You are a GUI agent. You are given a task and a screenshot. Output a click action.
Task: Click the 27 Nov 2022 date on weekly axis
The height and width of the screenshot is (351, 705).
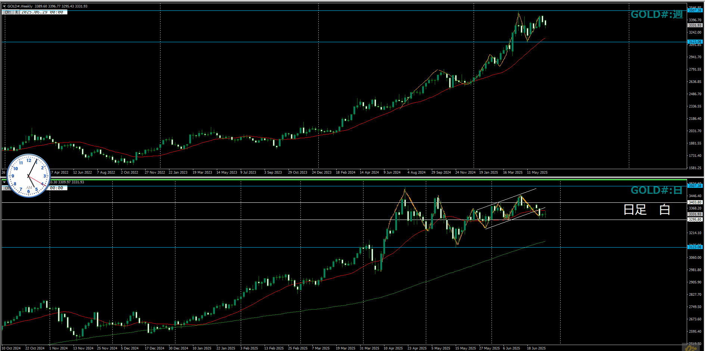click(x=155, y=173)
